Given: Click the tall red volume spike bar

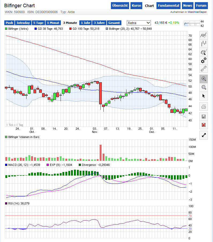Looking at the screenshot, I should (x=101, y=153).
